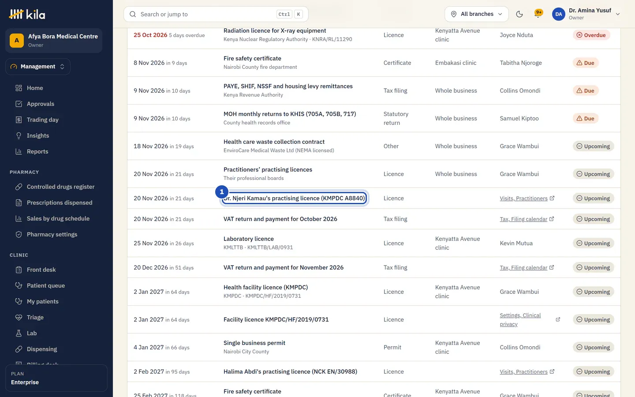
Task: Click Due badge for Fire safety certificate
Action: (585, 63)
